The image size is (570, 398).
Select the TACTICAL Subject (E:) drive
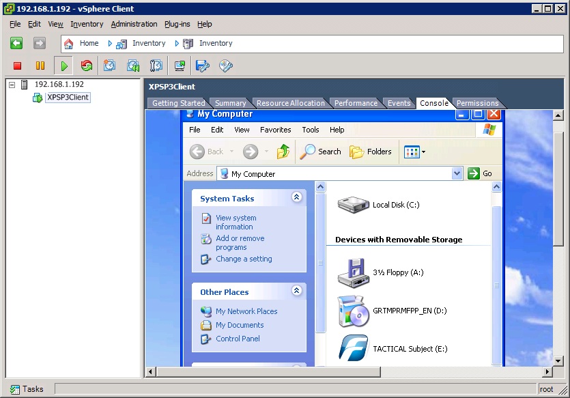[393, 349]
